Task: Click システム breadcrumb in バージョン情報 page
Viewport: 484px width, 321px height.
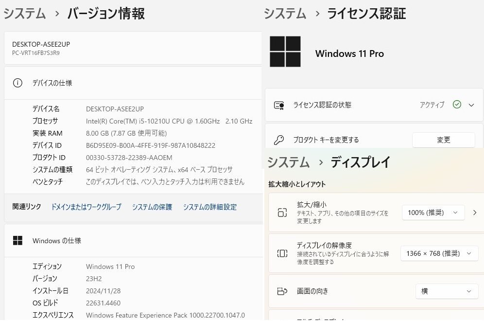Action: point(25,14)
